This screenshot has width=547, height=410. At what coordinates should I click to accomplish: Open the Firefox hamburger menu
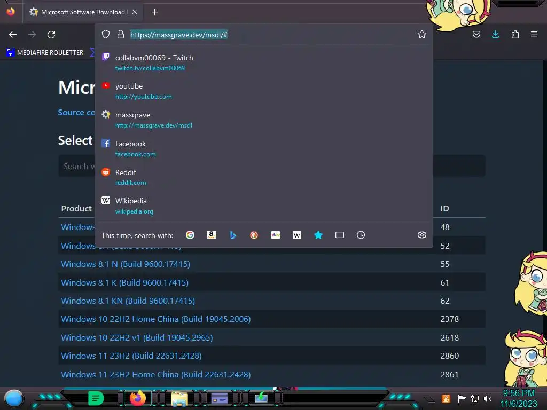[x=534, y=34]
